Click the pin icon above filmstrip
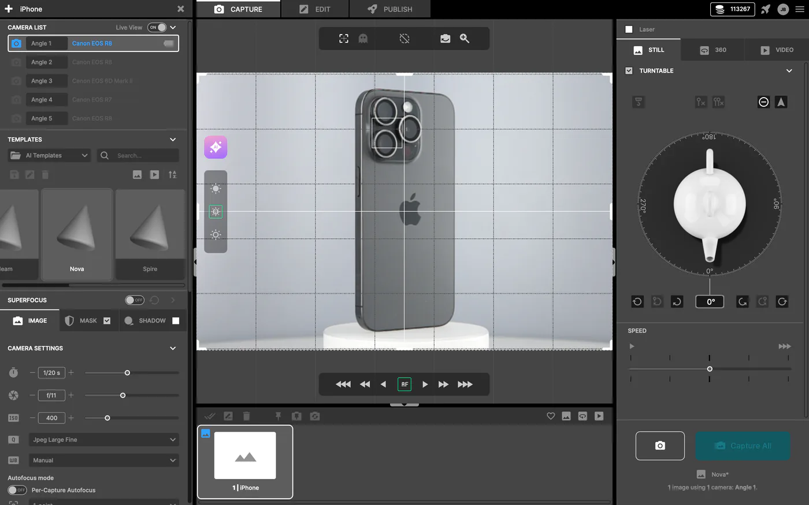Screen dimensions: 809x505 pos(278,416)
